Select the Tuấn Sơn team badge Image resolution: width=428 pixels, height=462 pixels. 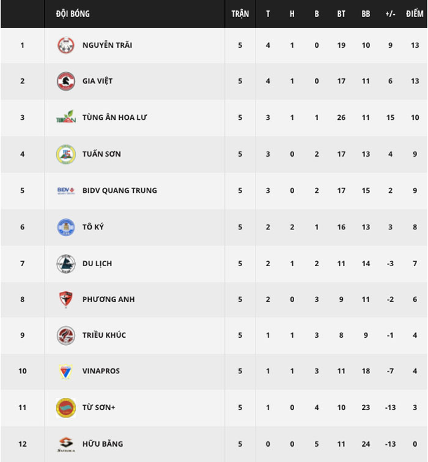click(65, 154)
